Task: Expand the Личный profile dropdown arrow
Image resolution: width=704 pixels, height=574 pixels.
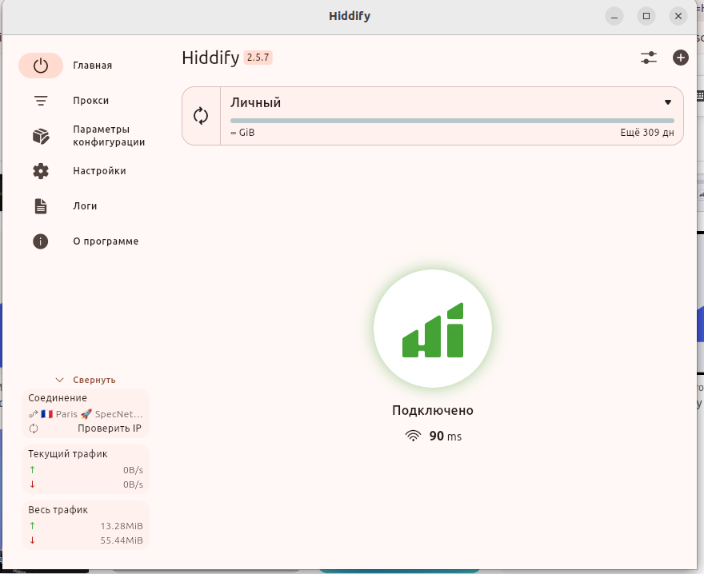Action: tap(668, 102)
